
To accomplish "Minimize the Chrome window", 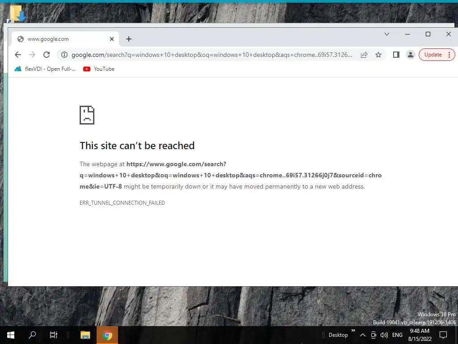I will pyautogui.click(x=407, y=34).
